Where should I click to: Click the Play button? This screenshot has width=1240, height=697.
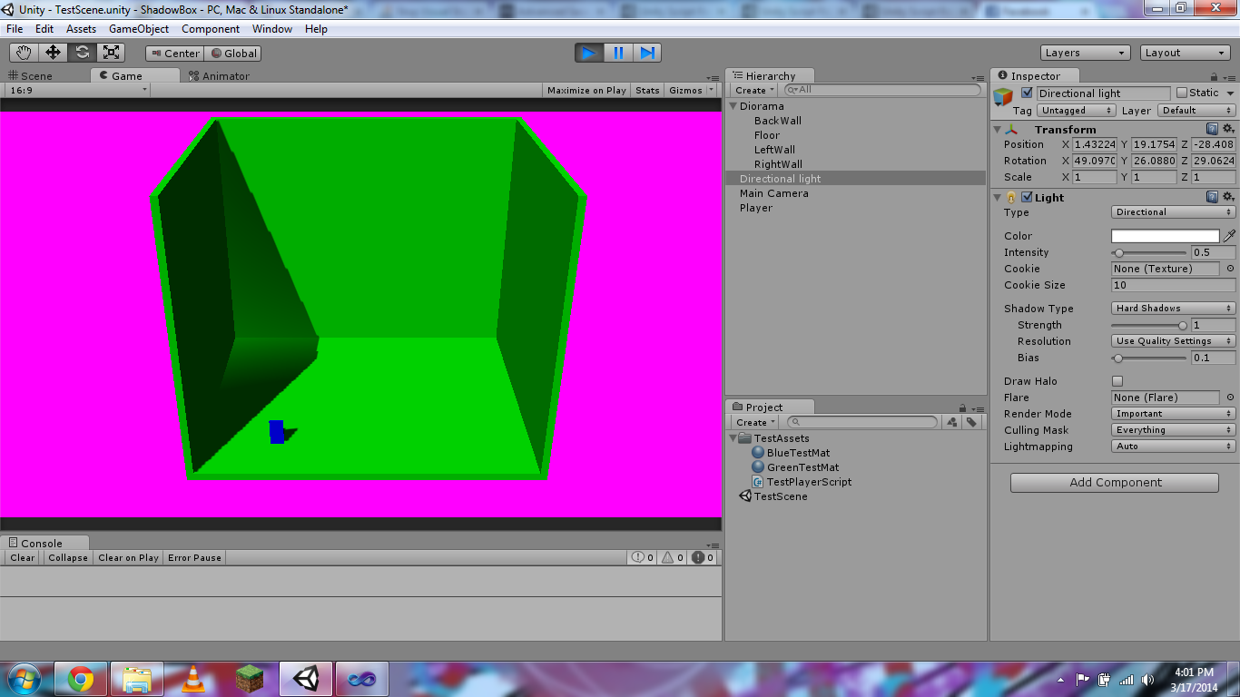tap(589, 53)
